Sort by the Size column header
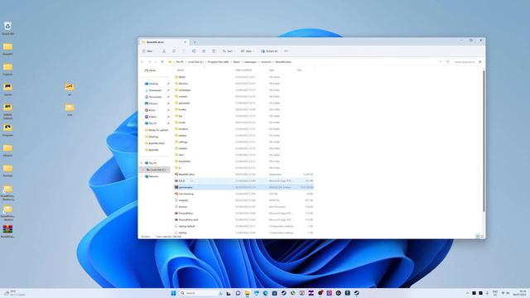 pos(299,70)
